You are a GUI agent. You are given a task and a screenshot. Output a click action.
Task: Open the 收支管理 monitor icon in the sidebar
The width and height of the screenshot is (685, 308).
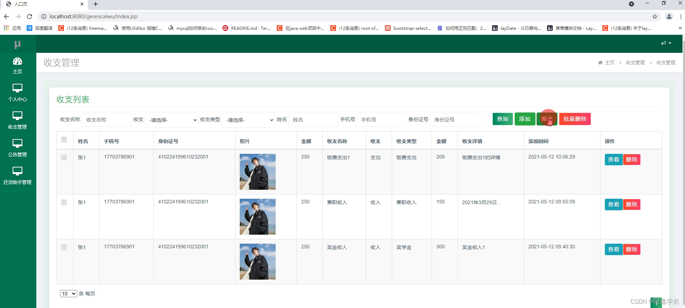click(x=17, y=116)
